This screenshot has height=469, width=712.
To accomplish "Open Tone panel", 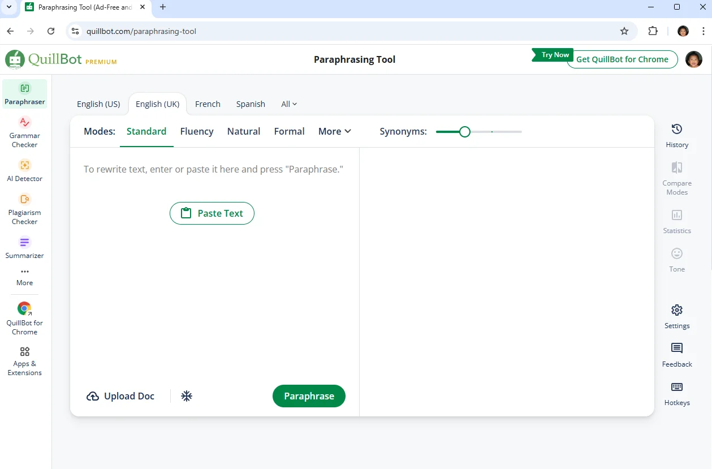I will (677, 260).
